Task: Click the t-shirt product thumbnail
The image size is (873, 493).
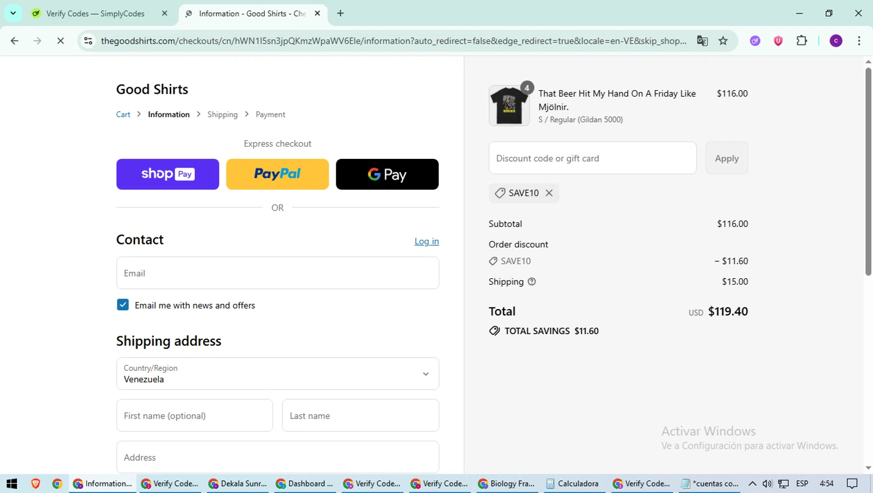Action: (x=509, y=106)
